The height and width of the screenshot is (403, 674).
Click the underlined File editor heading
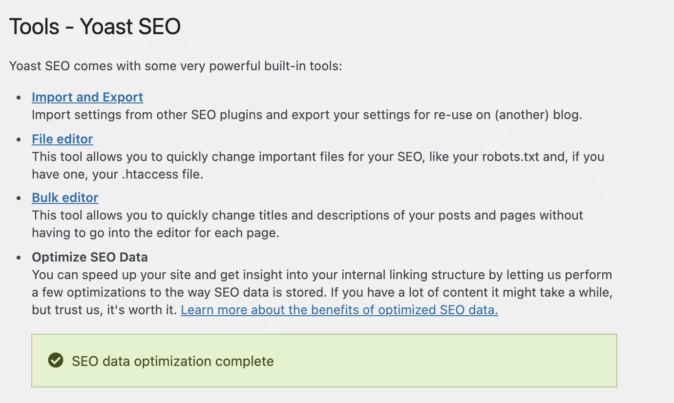pos(62,139)
